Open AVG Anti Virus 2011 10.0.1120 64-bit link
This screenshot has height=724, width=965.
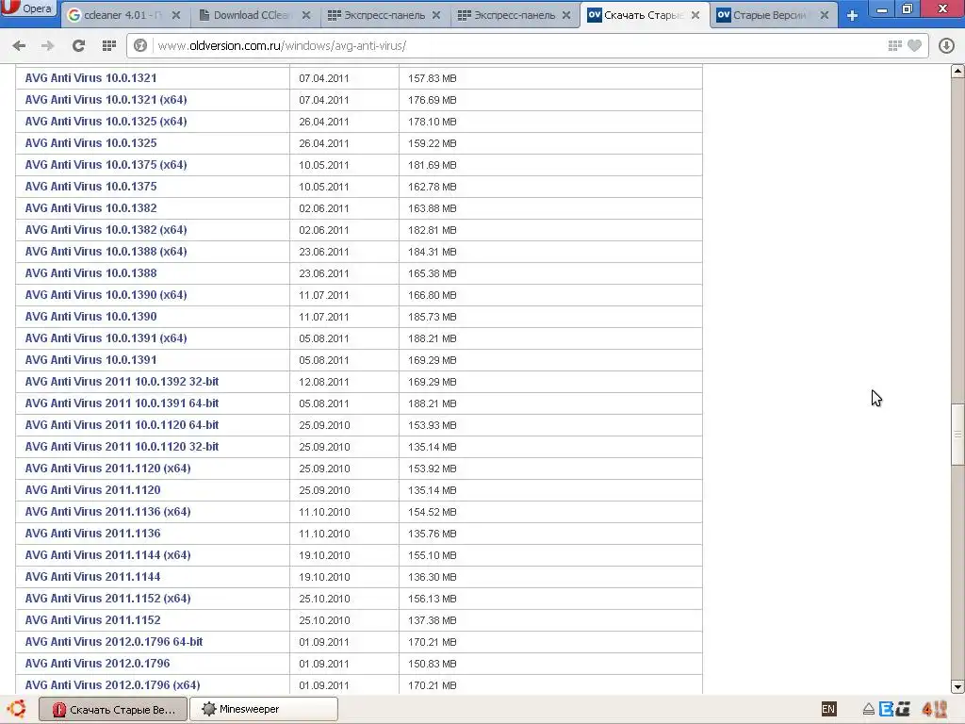pyautogui.click(x=122, y=425)
